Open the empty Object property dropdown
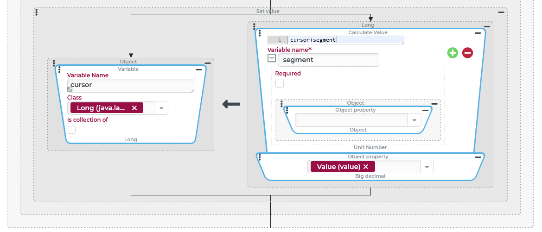The image size is (542, 232). pos(414,120)
